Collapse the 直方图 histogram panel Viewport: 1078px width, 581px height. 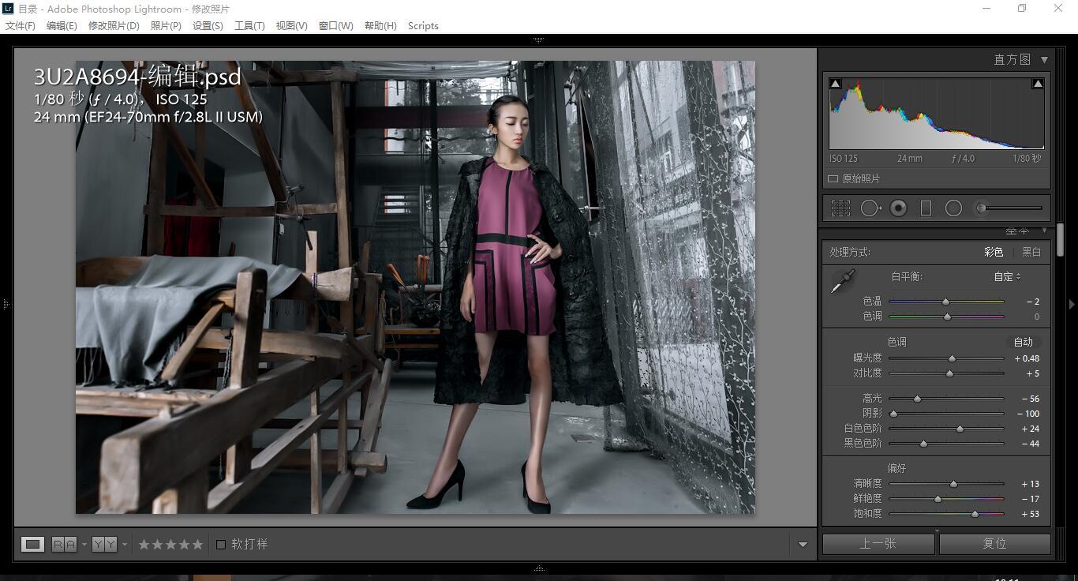1044,60
